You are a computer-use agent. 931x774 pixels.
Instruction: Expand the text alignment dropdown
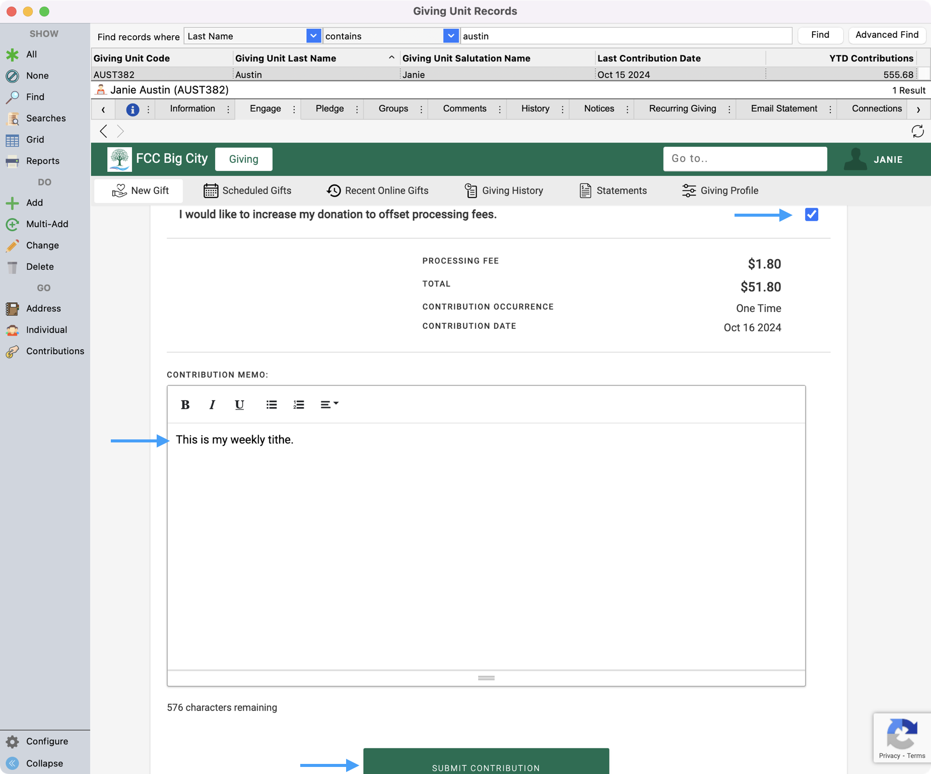329,405
